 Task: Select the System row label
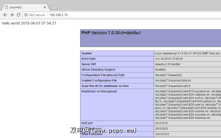[x=86, y=53]
